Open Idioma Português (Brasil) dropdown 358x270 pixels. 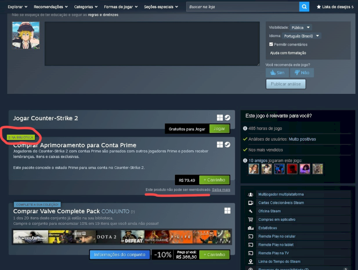coord(301,36)
